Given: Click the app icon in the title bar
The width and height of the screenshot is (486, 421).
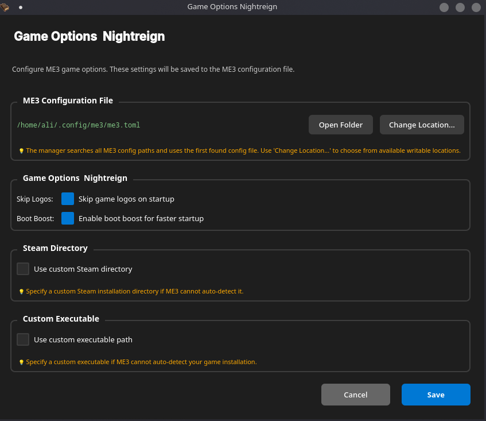Looking at the screenshot, I should point(5,7).
